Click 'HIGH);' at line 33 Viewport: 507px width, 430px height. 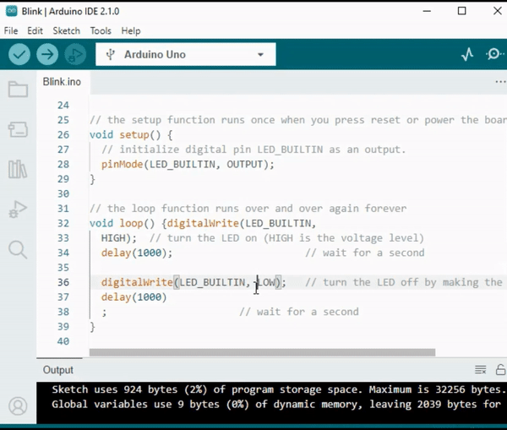tap(118, 238)
